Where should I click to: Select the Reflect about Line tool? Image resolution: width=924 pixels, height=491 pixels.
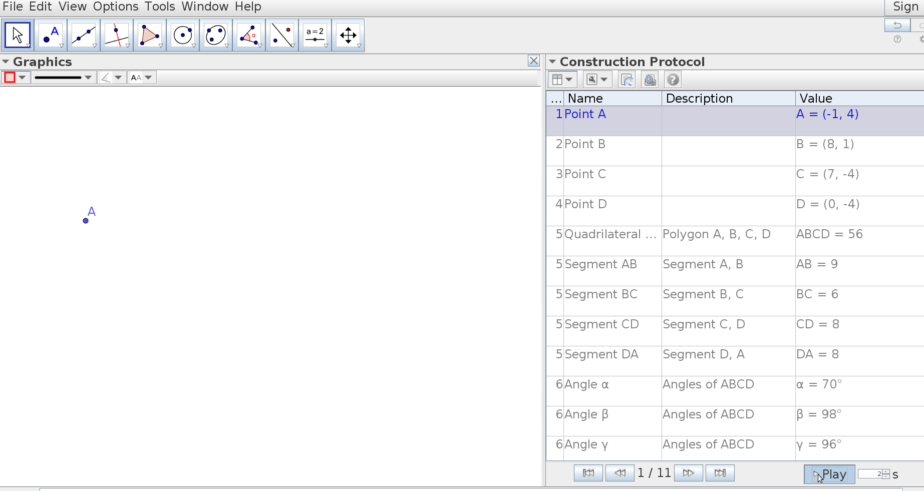(282, 35)
